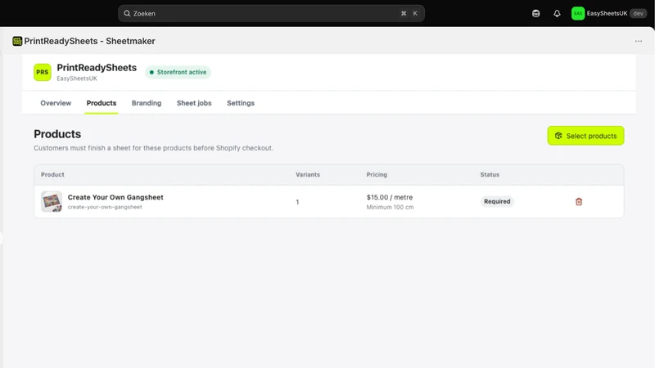Image resolution: width=655 pixels, height=368 pixels.
Task: Click the Select products button
Action: tap(585, 136)
